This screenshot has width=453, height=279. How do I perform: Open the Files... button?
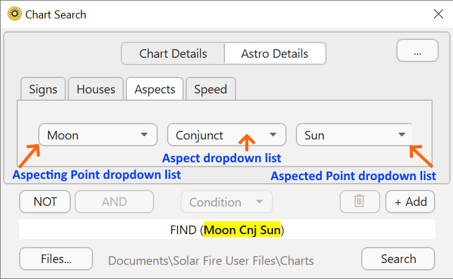[x=56, y=259]
